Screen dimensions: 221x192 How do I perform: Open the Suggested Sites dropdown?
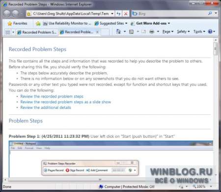111,24
